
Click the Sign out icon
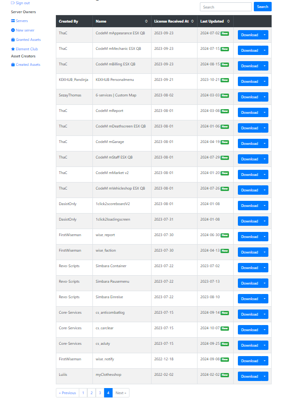13,3
